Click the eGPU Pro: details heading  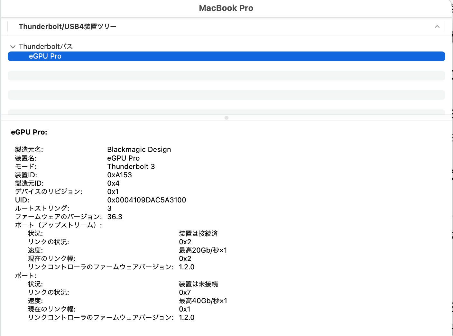pos(29,132)
